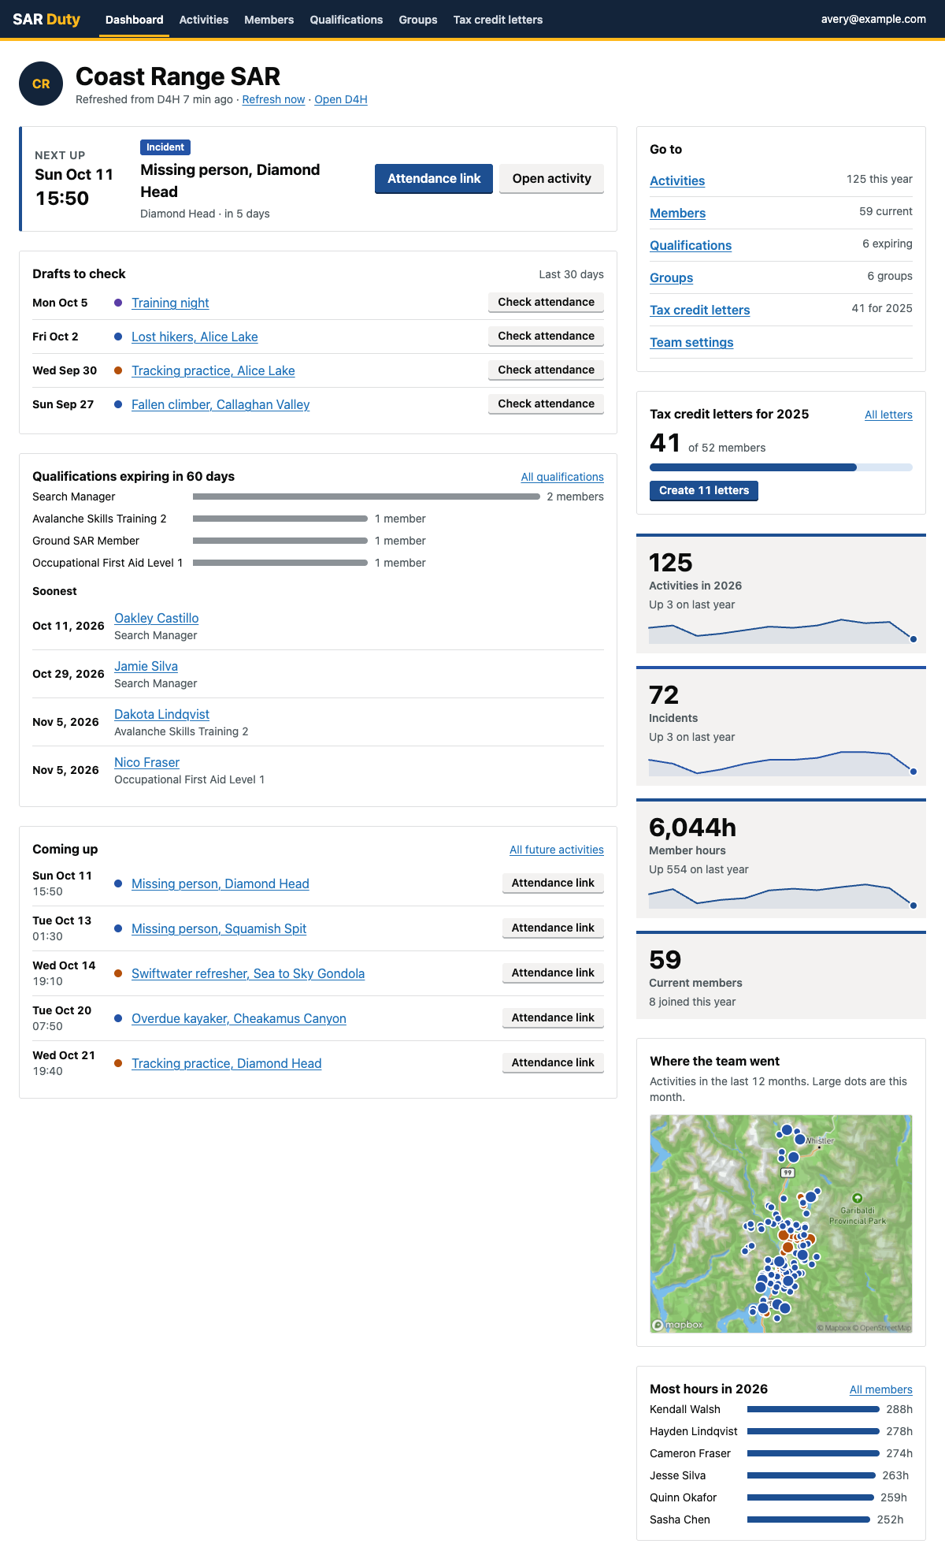Open Team settings in the Go to panel
Screen dimensions: 945x1566
tap(691, 342)
